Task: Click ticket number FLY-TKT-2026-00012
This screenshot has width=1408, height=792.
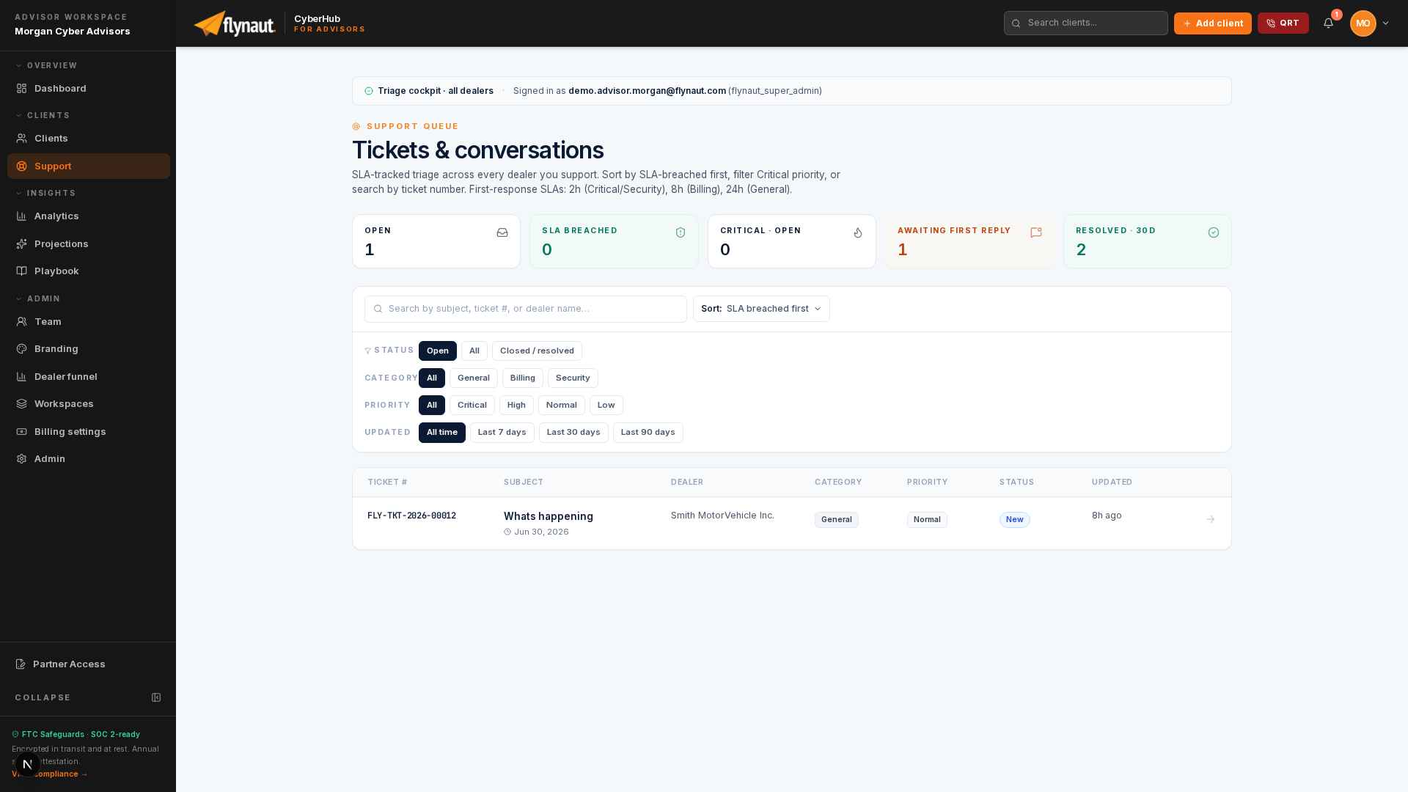Action: coord(411,516)
